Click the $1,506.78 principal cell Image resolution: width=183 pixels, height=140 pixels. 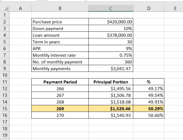(111, 95)
